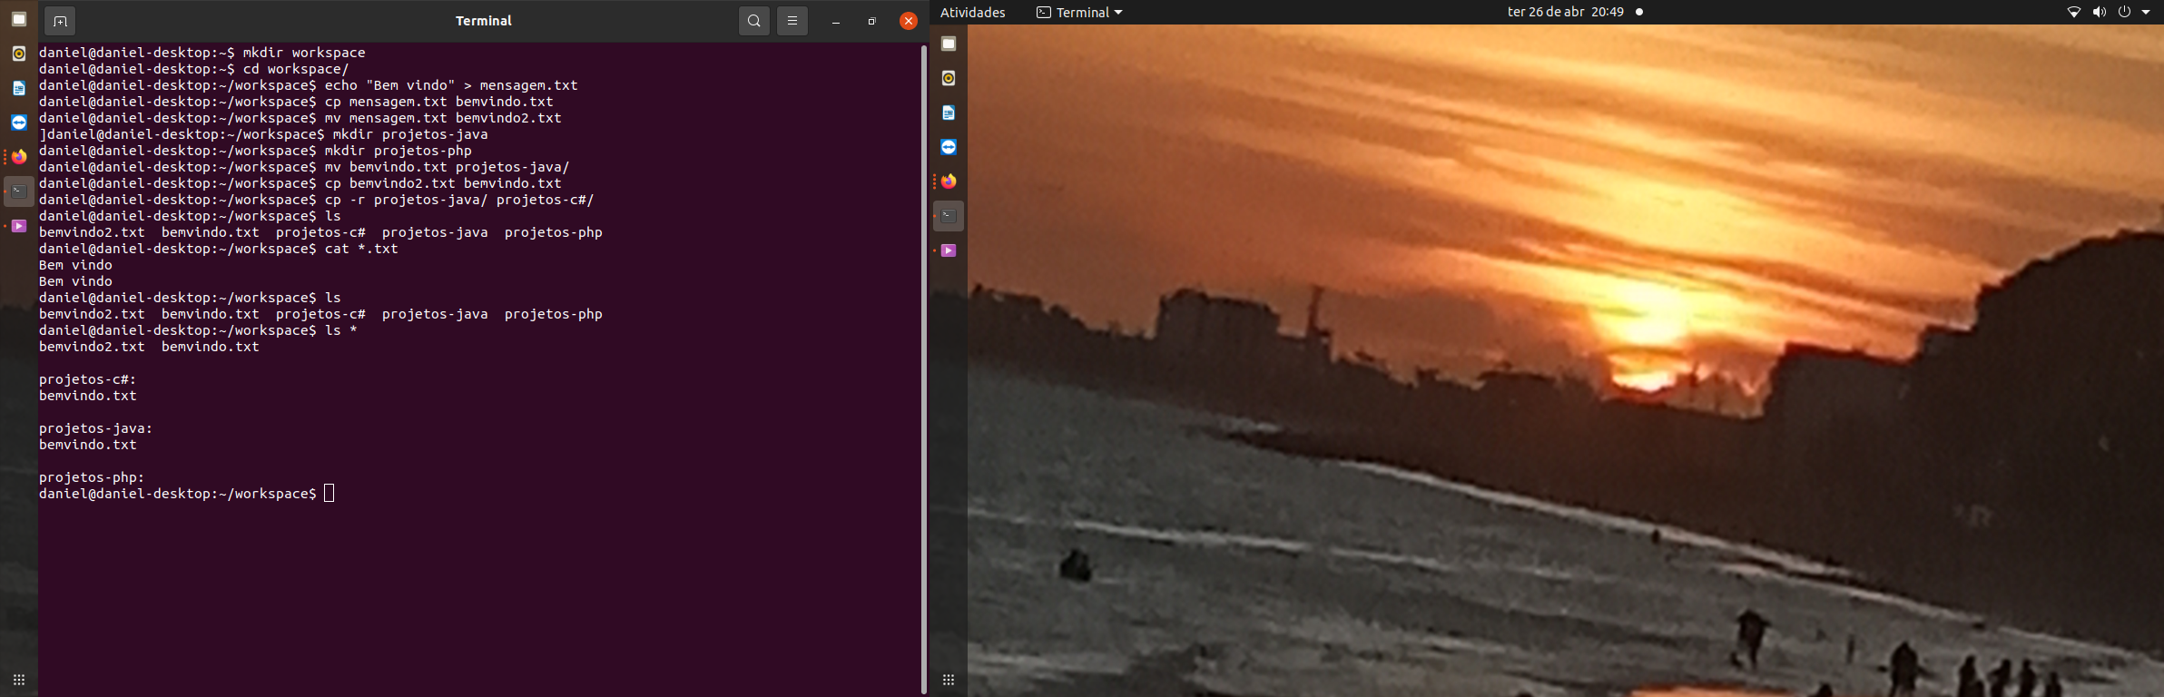Open TeamViewer in the dock on the wallpaper screen

tap(949, 147)
